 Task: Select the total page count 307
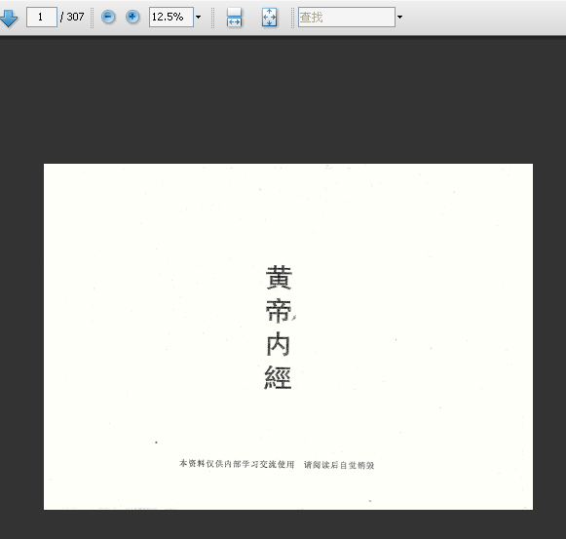pos(75,17)
